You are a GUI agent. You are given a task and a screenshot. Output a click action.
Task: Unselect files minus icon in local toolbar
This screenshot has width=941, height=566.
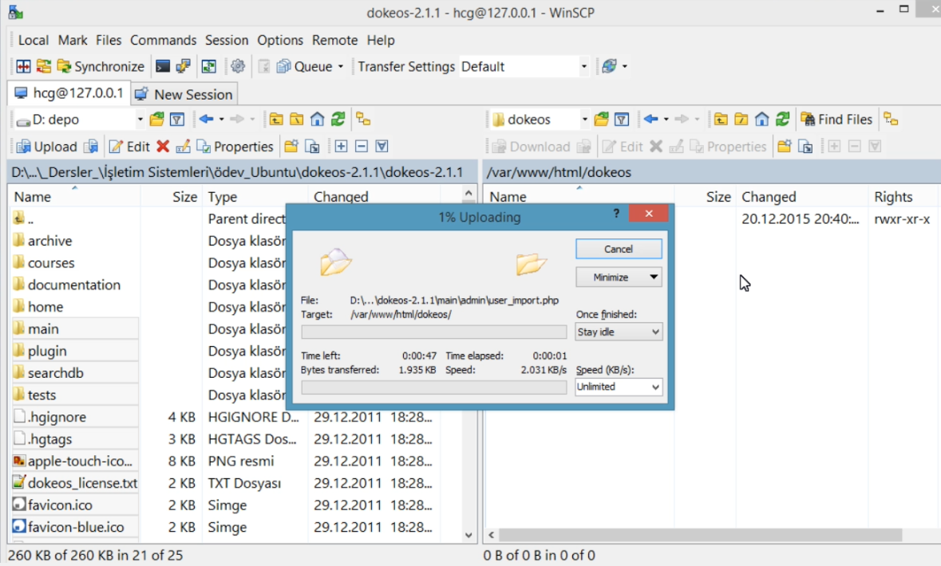(362, 147)
